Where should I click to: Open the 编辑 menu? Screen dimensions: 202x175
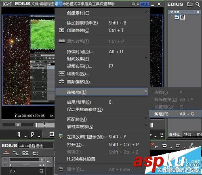43,4
